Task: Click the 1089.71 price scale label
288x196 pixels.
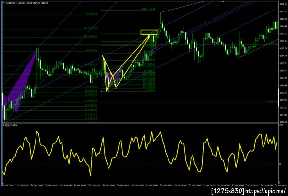Action: (283, 70)
